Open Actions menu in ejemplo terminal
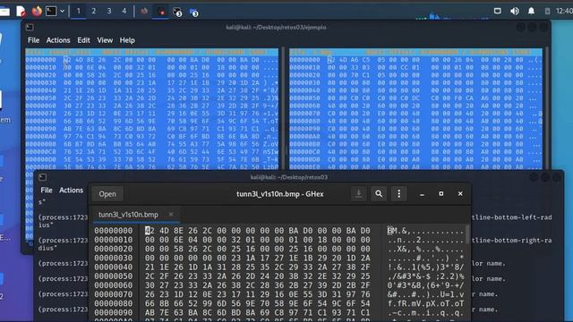 pos(58,40)
